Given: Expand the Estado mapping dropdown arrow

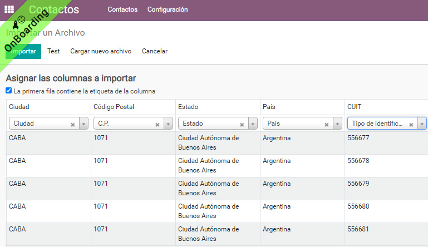Looking at the screenshot, I should pyautogui.click(x=253, y=123).
